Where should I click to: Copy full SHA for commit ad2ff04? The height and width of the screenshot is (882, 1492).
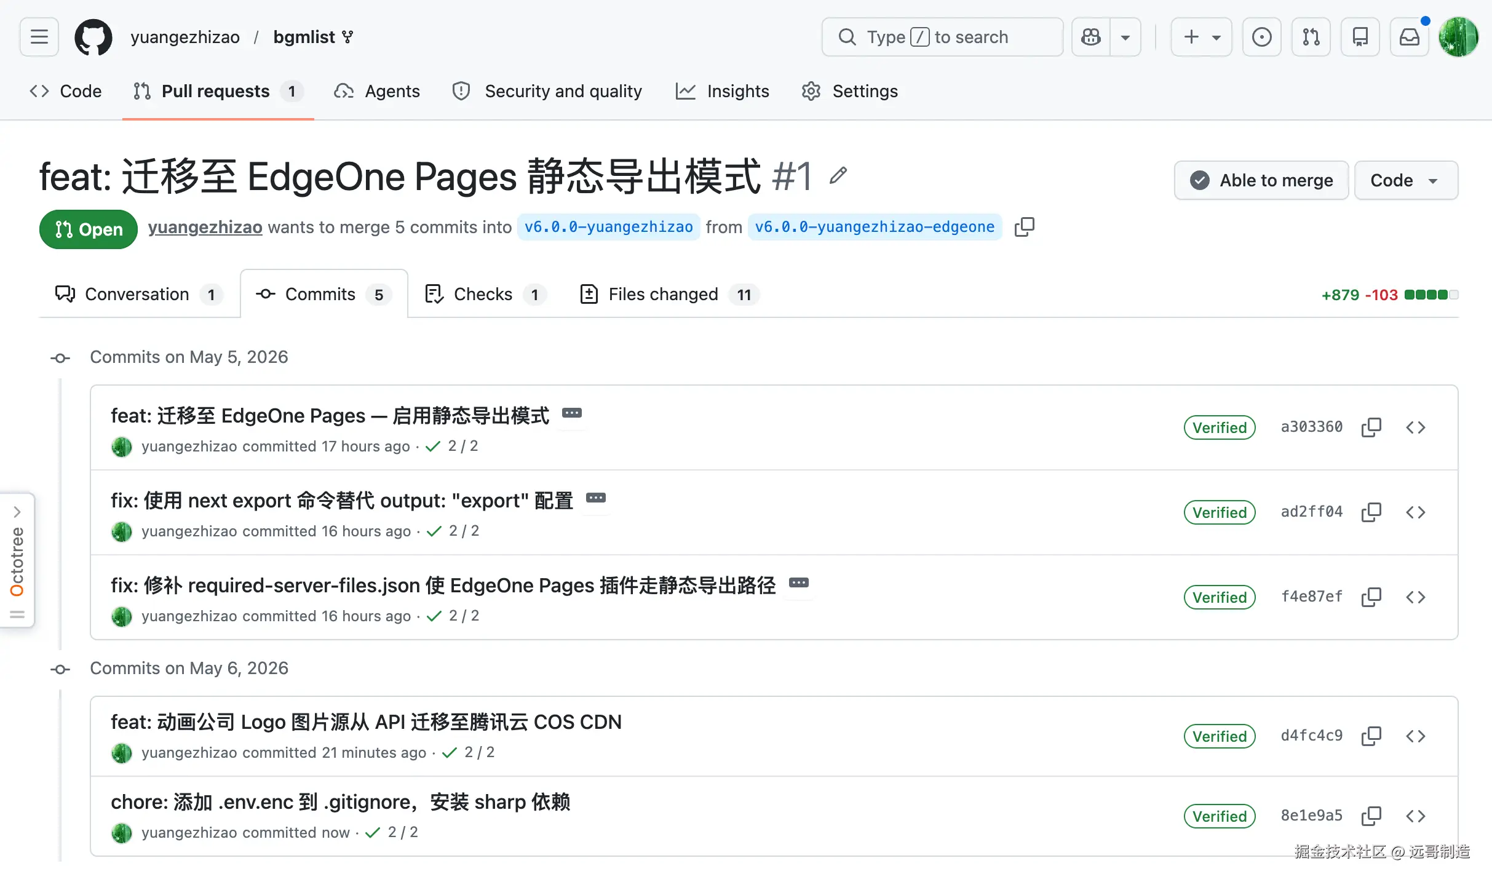(x=1371, y=512)
